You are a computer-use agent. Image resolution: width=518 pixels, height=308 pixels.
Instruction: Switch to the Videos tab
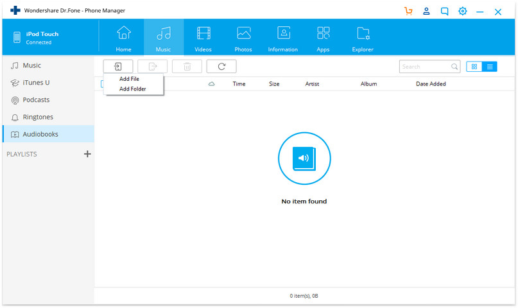pyautogui.click(x=203, y=38)
